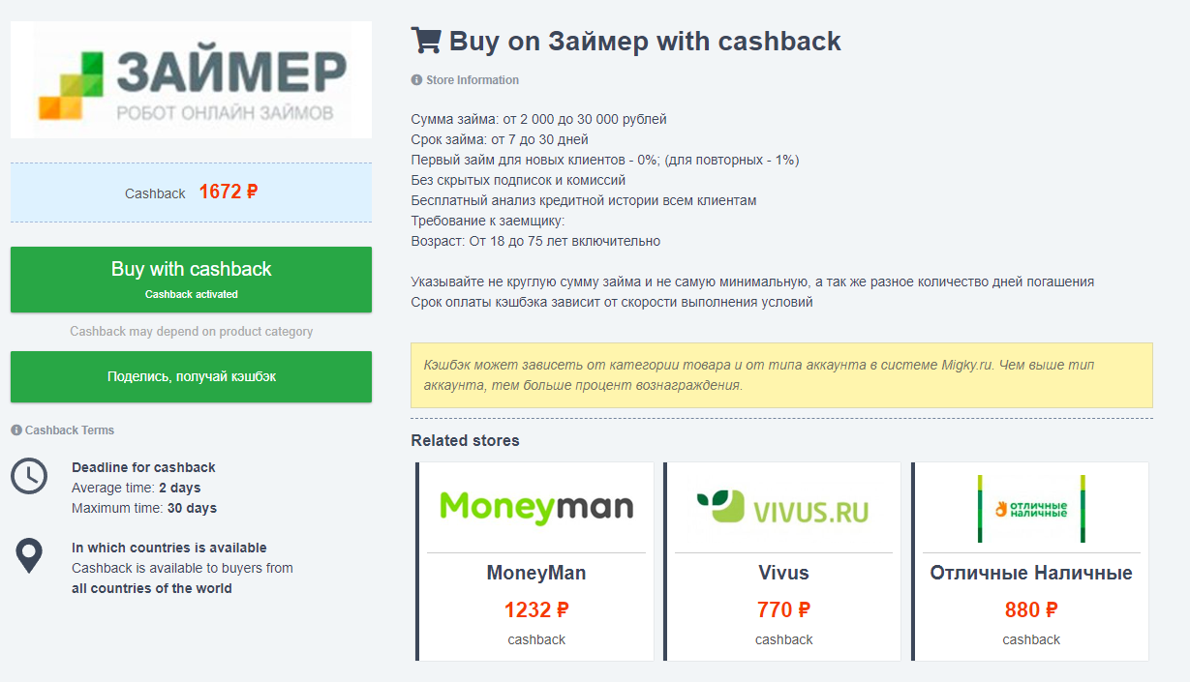Click the Отличные Наличные logo image

point(1031,508)
